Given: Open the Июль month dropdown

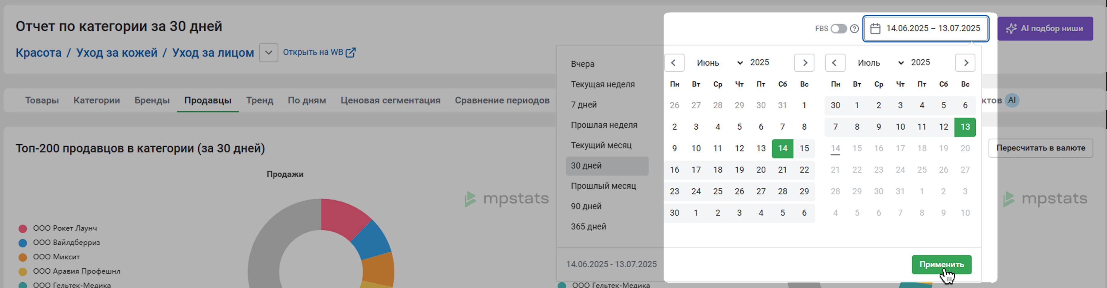Looking at the screenshot, I should point(881,63).
